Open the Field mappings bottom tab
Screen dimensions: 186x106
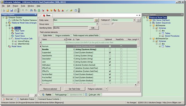pyautogui.click(x=61, y=94)
